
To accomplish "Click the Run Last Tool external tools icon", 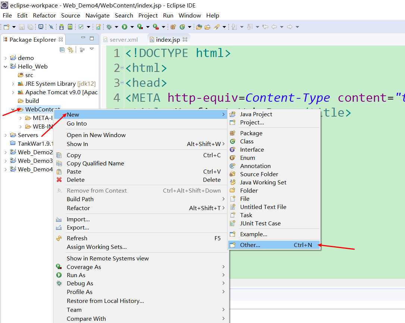I will (156, 27).
